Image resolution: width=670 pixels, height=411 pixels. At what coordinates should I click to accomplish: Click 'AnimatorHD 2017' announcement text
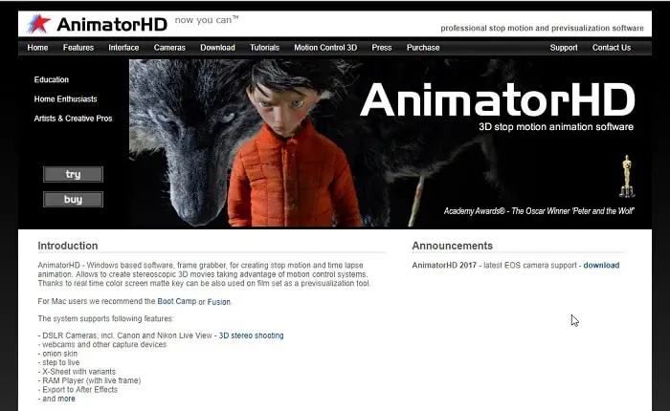(x=444, y=265)
